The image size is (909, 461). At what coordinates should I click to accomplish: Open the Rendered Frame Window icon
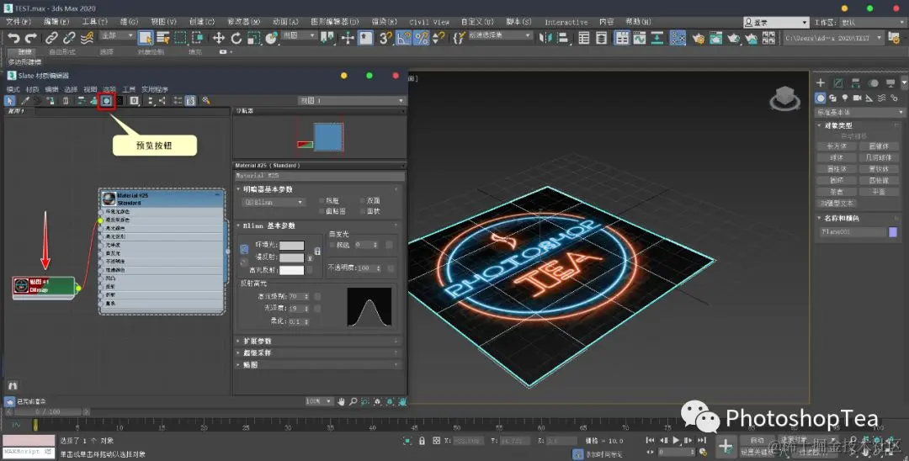[x=716, y=38]
